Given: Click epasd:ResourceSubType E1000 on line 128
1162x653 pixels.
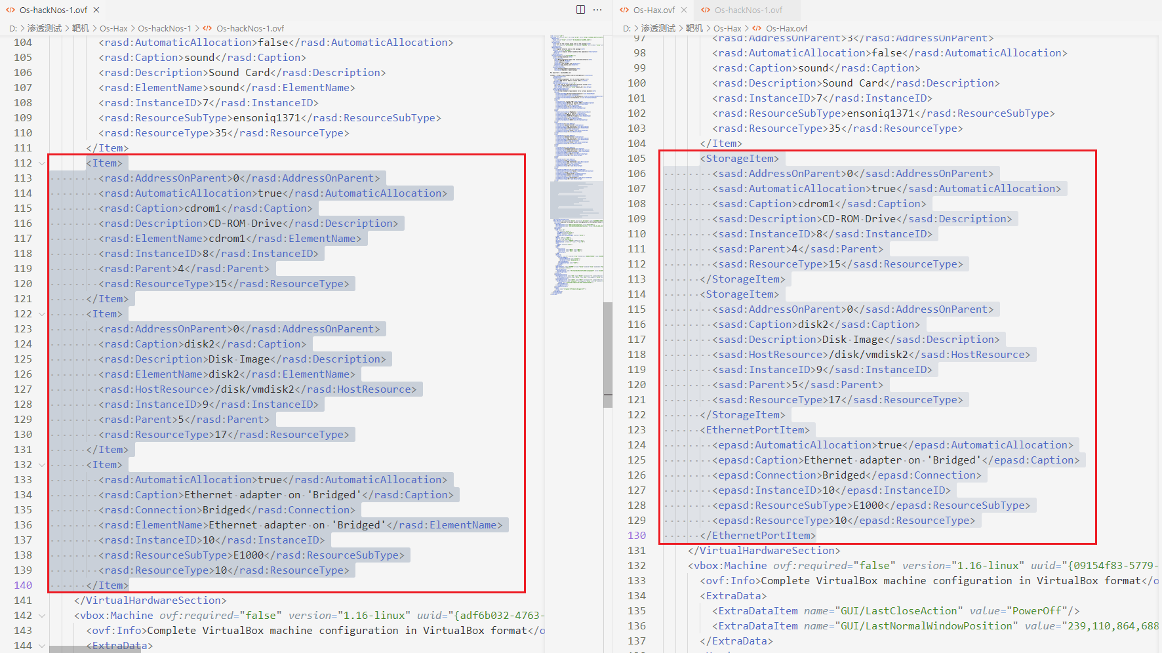Looking at the screenshot, I should 871,505.
